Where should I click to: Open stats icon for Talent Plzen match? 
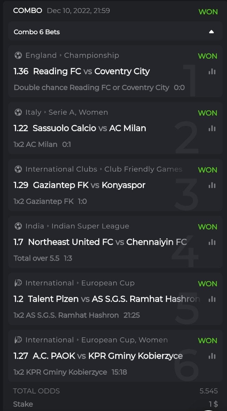(x=212, y=299)
